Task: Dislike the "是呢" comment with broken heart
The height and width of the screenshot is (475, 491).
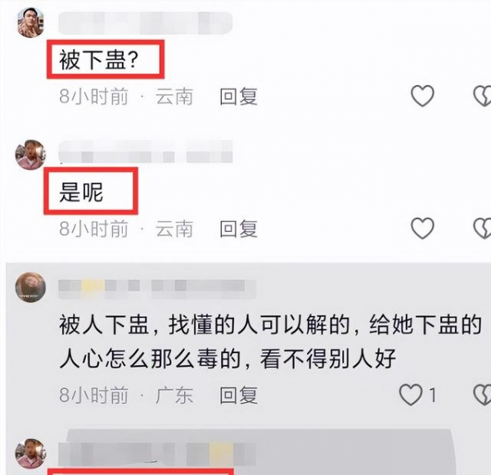Action: [482, 228]
